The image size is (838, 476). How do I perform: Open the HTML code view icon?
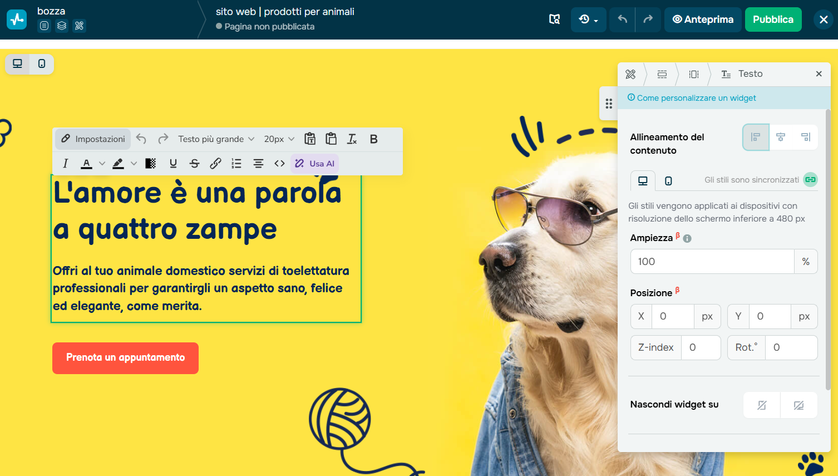coord(279,163)
